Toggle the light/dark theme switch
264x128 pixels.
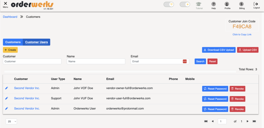click(x=185, y=4)
